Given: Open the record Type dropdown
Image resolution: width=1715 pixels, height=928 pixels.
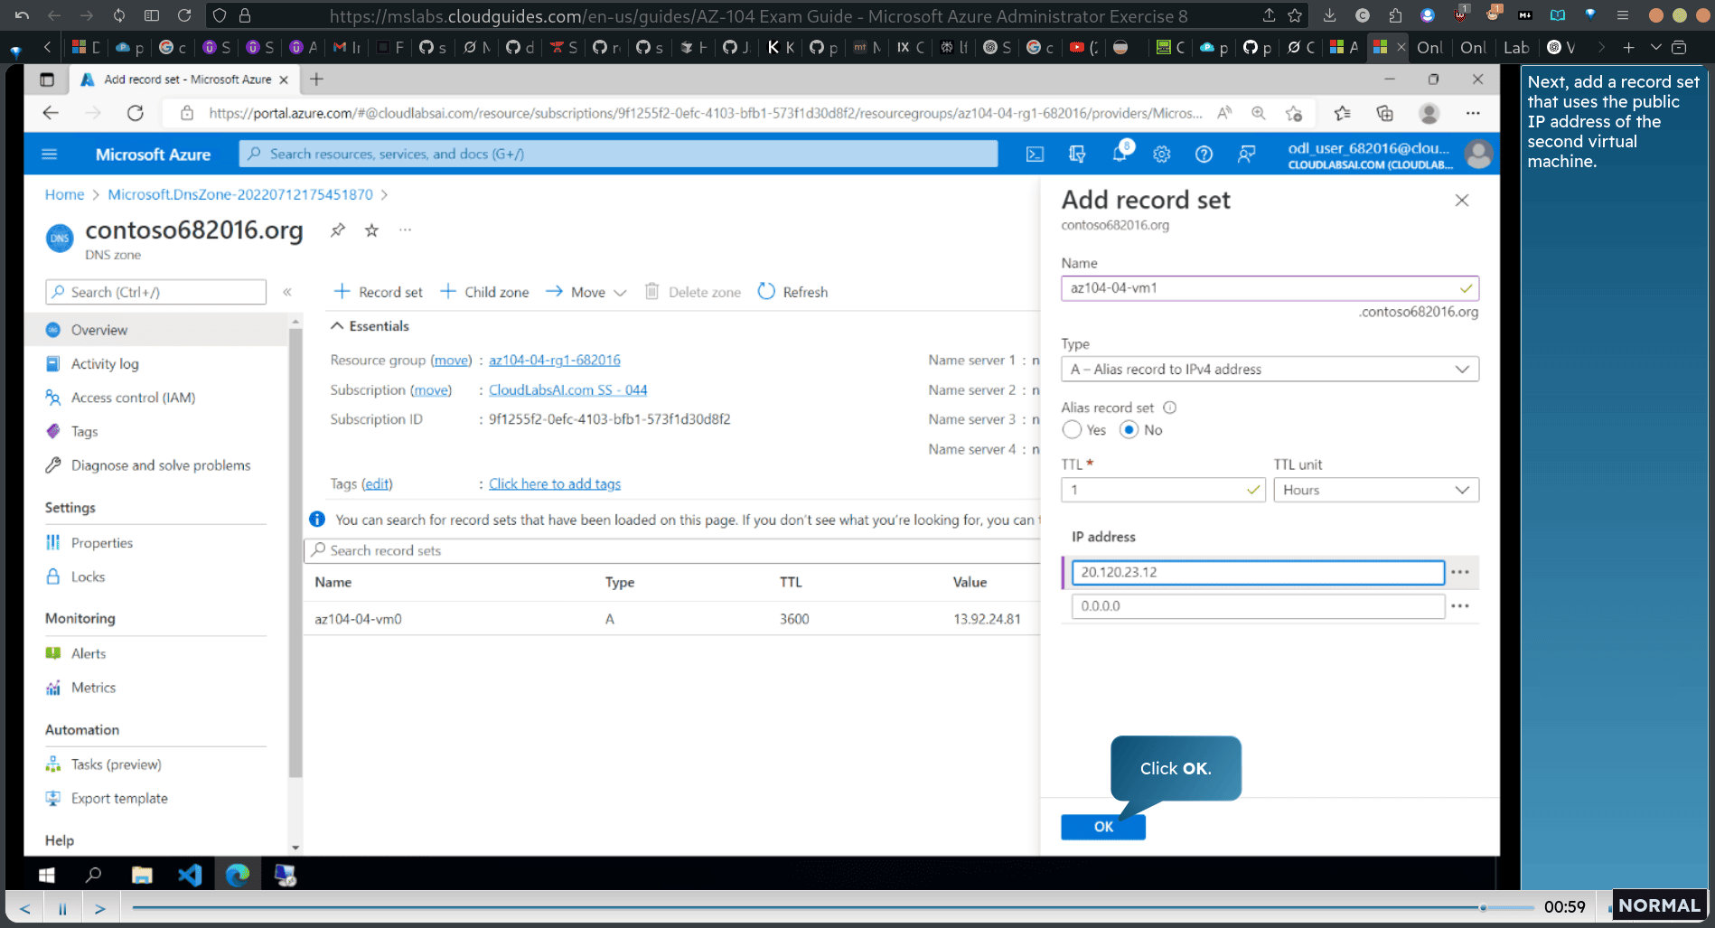Looking at the screenshot, I should pos(1270,369).
